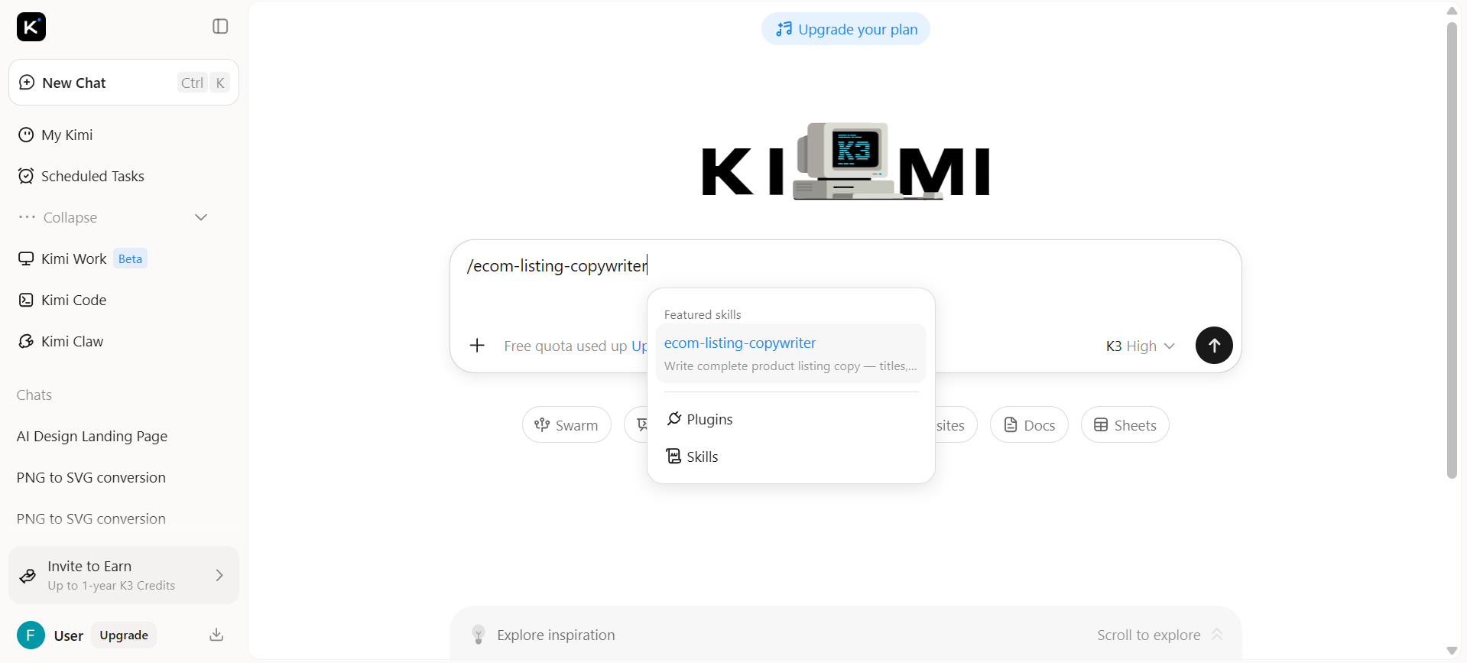Image resolution: width=1467 pixels, height=663 pixels.
Task: Click the Kimi logo icon in sidebar
Action: pyautogui.click(x=31, y=27)
